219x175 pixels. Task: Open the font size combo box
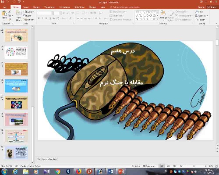point(57,13)
